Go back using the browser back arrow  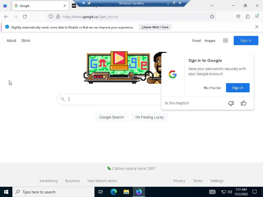click(6, 17)
